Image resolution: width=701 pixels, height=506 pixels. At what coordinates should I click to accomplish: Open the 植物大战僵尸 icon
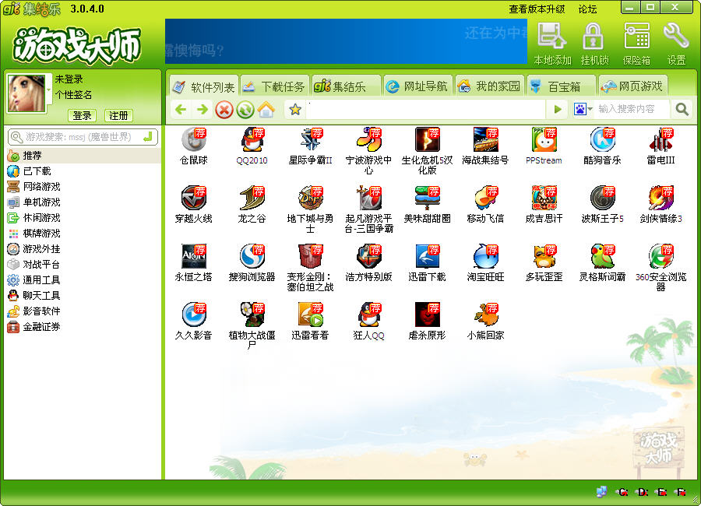point(252,314)
